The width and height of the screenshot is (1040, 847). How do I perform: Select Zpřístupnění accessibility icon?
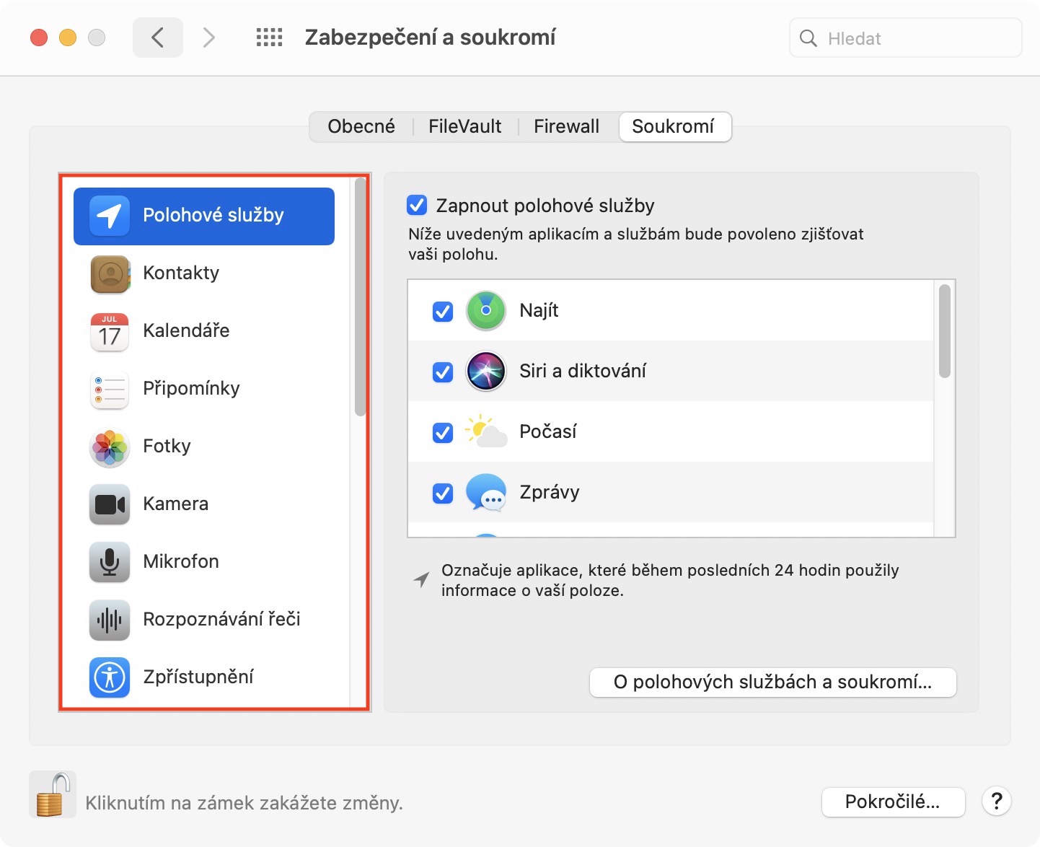110,677
